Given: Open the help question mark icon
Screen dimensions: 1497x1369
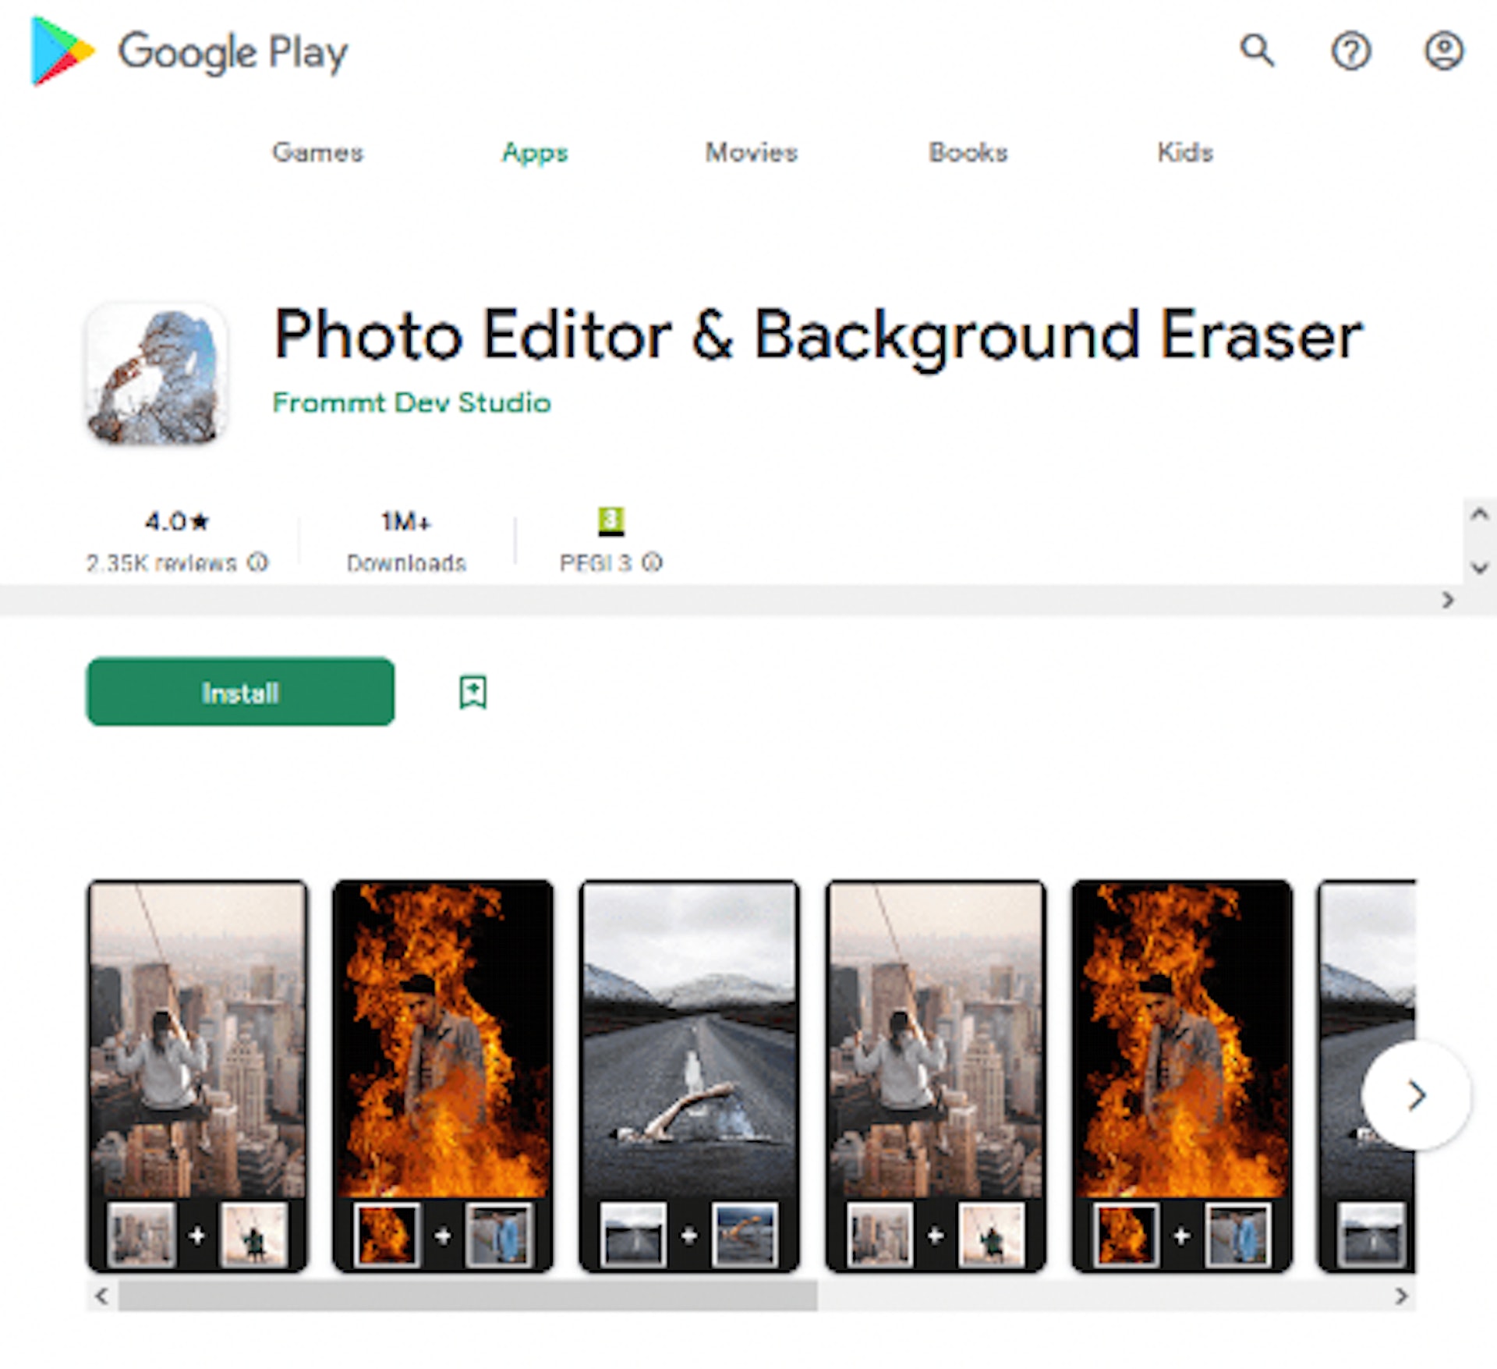Looking at the screenshot, I should [x=1350, y=51].
